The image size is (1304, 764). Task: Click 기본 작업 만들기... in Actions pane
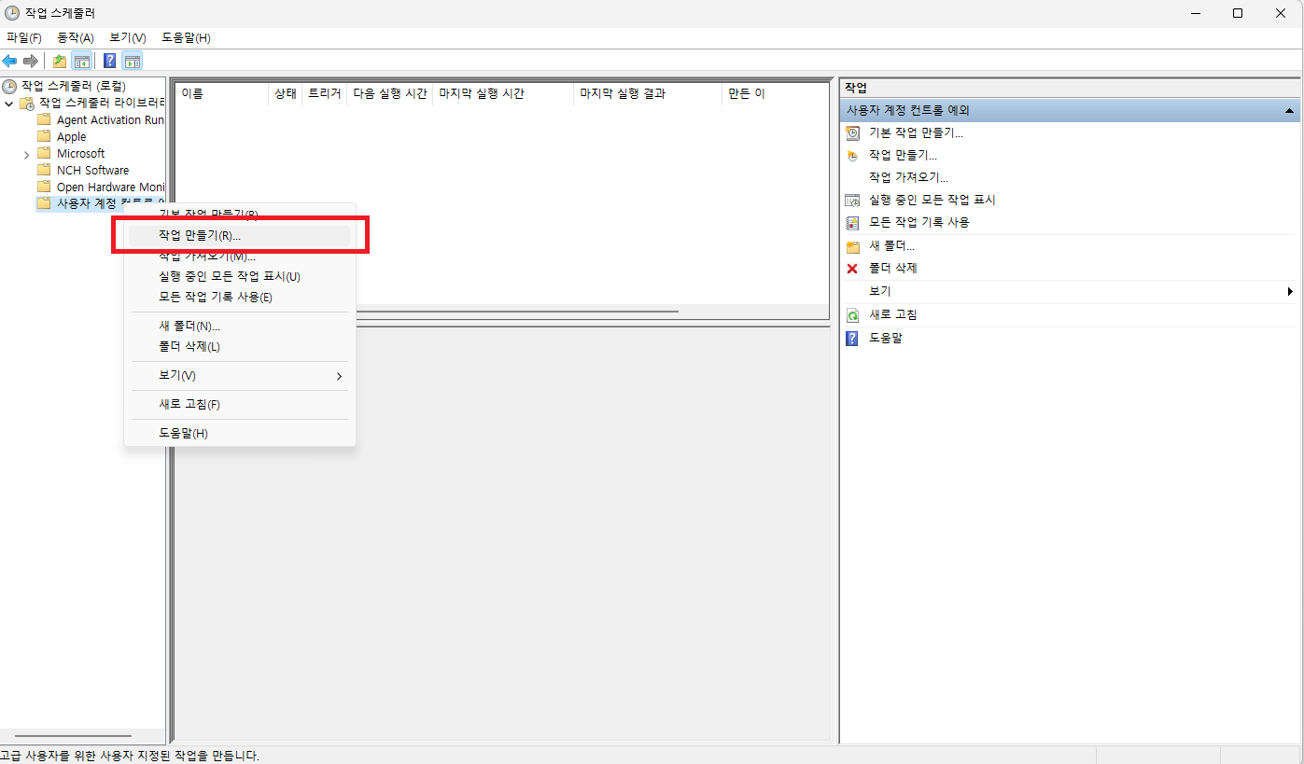pyautogui.click(x=916, y=133)
